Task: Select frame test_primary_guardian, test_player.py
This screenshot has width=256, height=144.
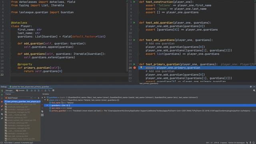Action: tap(22, 101)
